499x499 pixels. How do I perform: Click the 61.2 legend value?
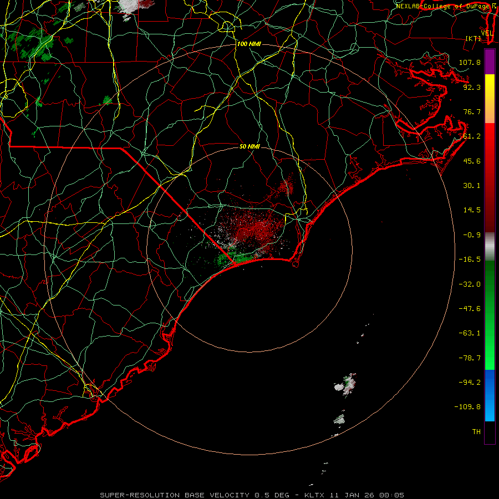point(472,136)
